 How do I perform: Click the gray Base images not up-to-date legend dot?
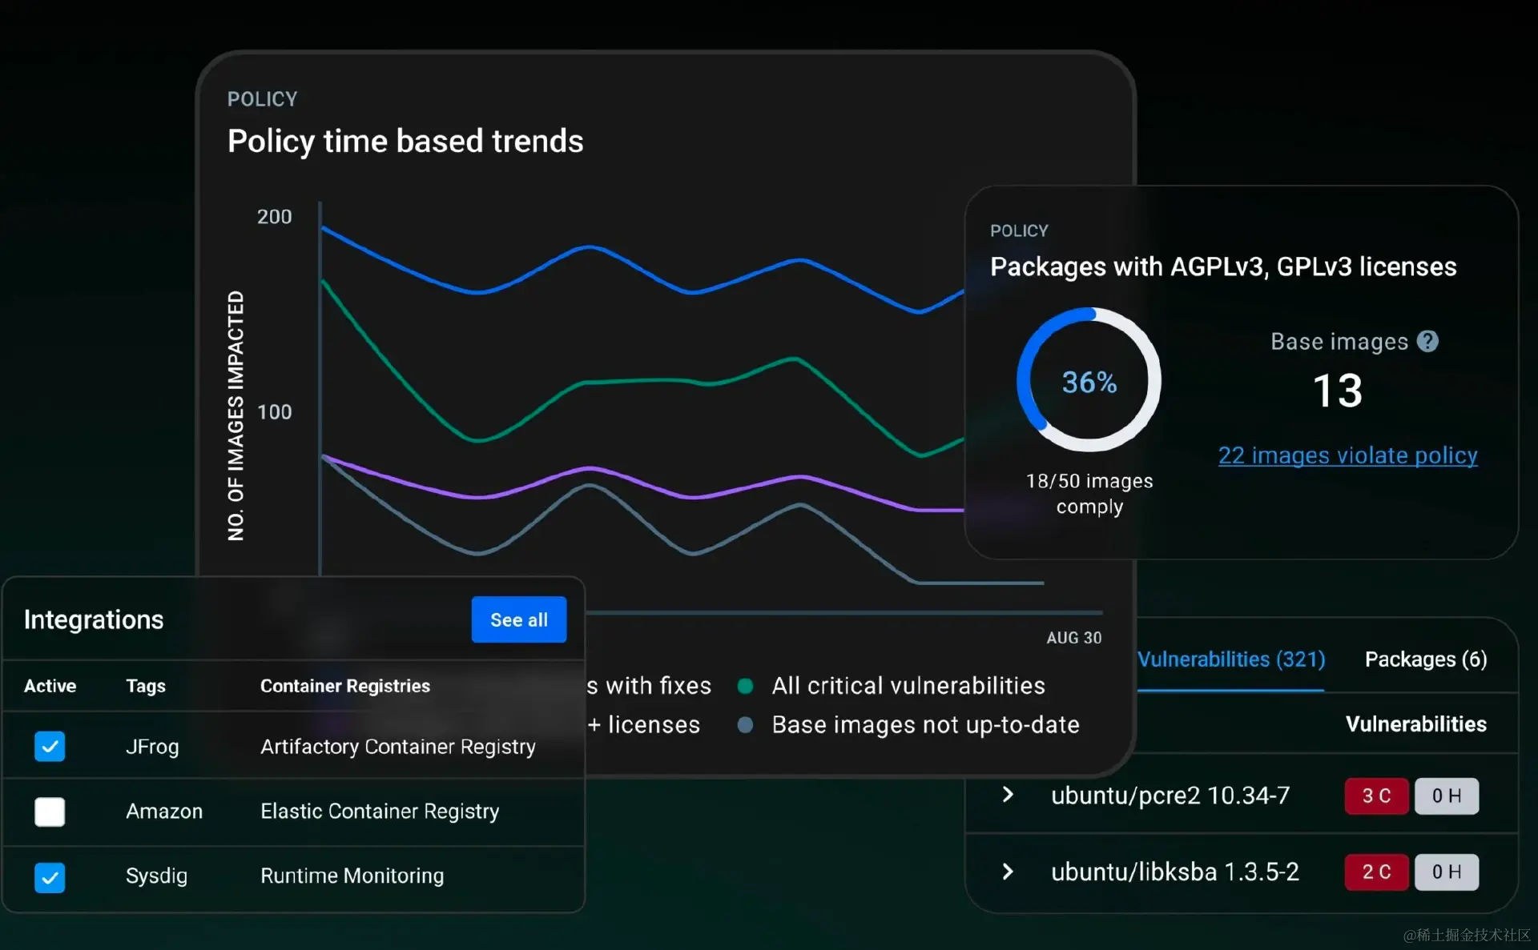(745, 725)
